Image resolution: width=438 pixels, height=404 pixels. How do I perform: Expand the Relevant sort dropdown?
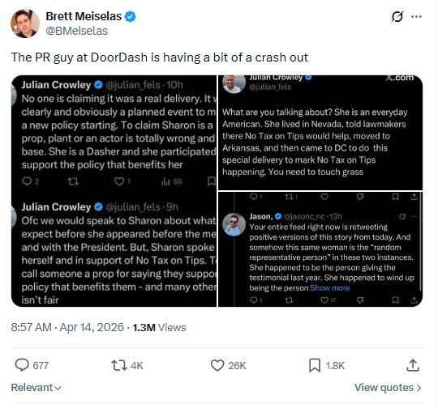36,388
